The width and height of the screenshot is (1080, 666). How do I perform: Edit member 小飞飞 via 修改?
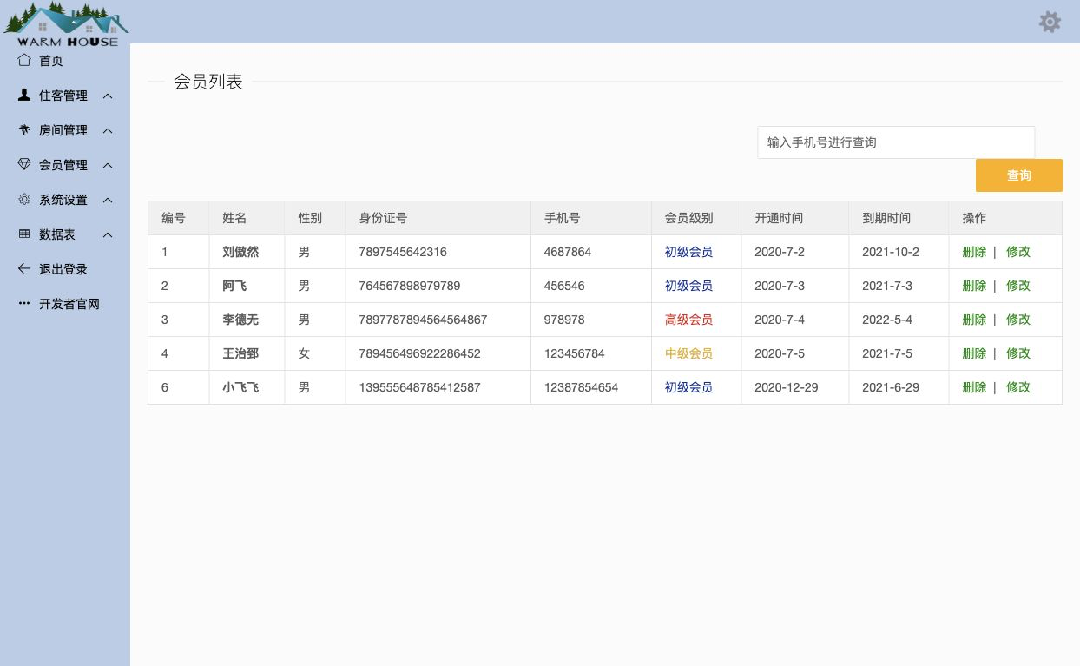pyautogui.click(x=1018, y=387)
